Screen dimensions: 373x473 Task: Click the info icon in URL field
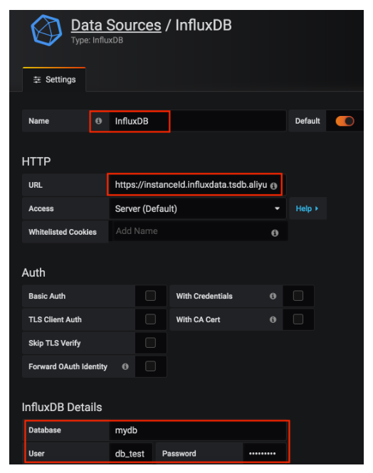pos(274,186)
